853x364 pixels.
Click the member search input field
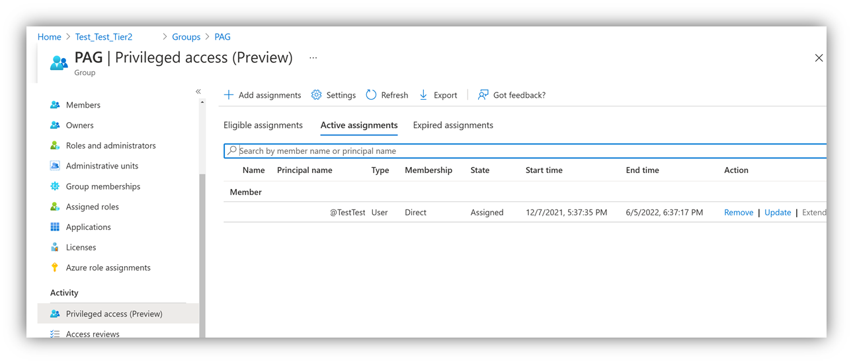522,151
